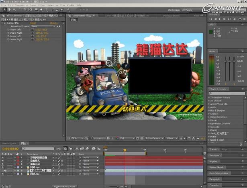Select the Pen tool
Image resolution: width=247 pixels, height=188 pixels.
click(41, 10)
